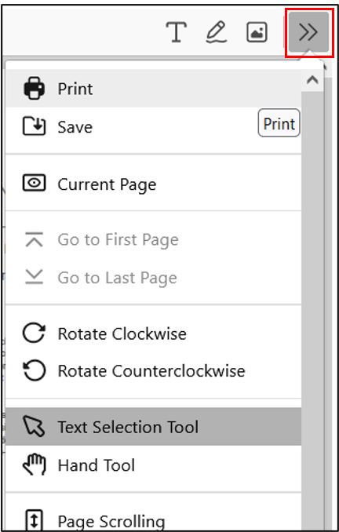
Task: Click the Rotate Counterclockwise arrow icon
Action: pyautogui.click(x=34, y=370)
